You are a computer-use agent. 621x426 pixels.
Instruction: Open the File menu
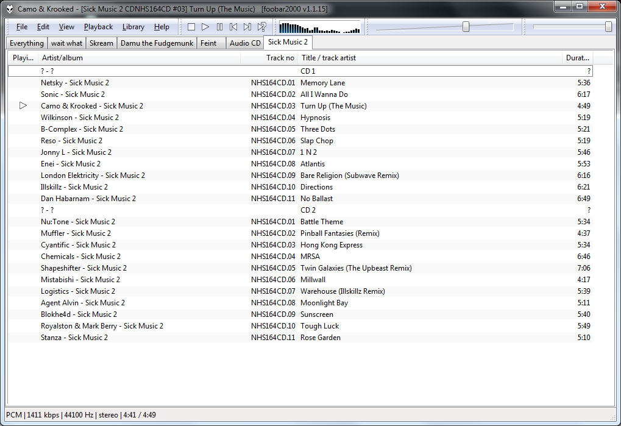click(x=22, y=27)
